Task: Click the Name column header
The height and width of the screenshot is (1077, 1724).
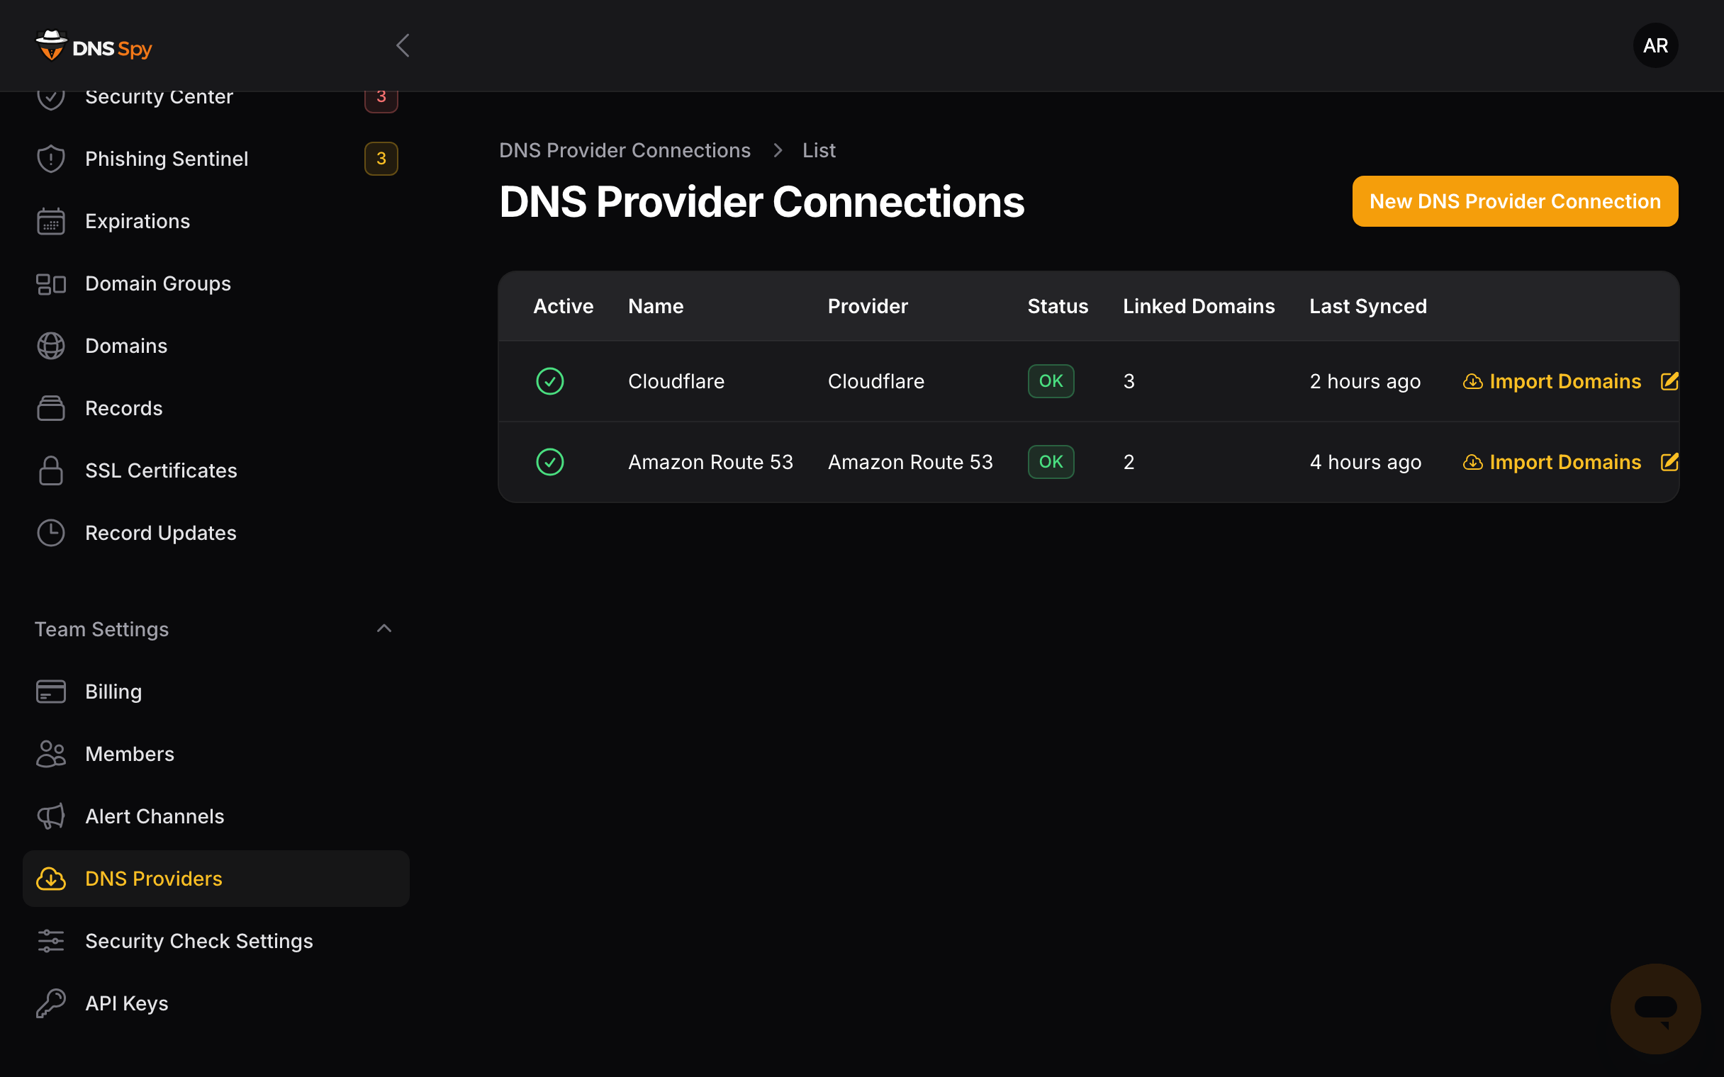Action: coord(656,306)
